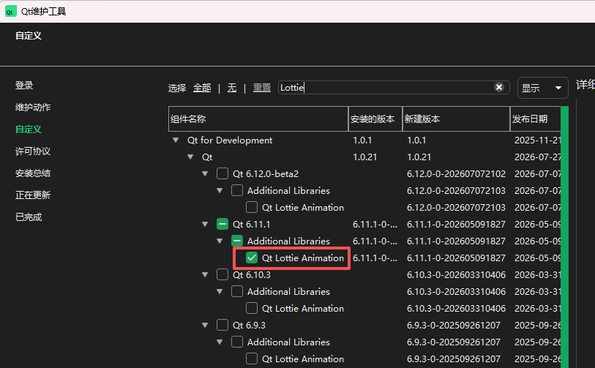The width and height of the screenshot is (595, 368).
Task: Open the 显示 dropdown filter
Action: [542, 88]
